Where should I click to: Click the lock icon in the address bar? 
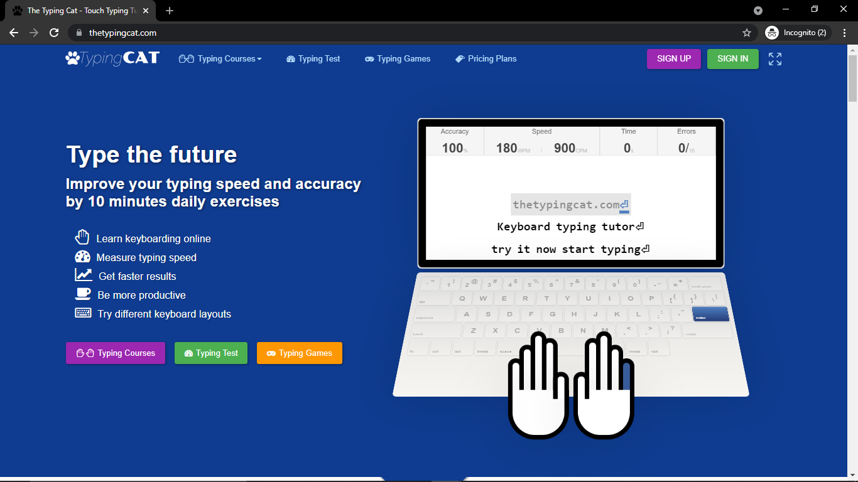(x=79, y=33)
